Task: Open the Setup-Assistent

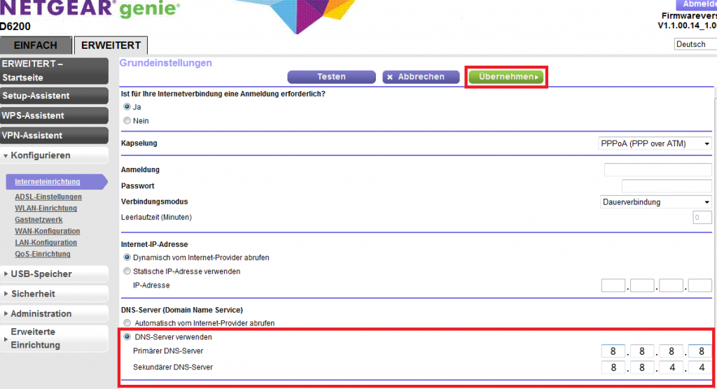Action: point(54,96)
